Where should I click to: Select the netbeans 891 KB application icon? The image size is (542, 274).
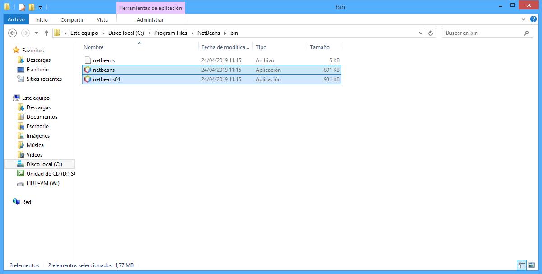click(88, 70)
